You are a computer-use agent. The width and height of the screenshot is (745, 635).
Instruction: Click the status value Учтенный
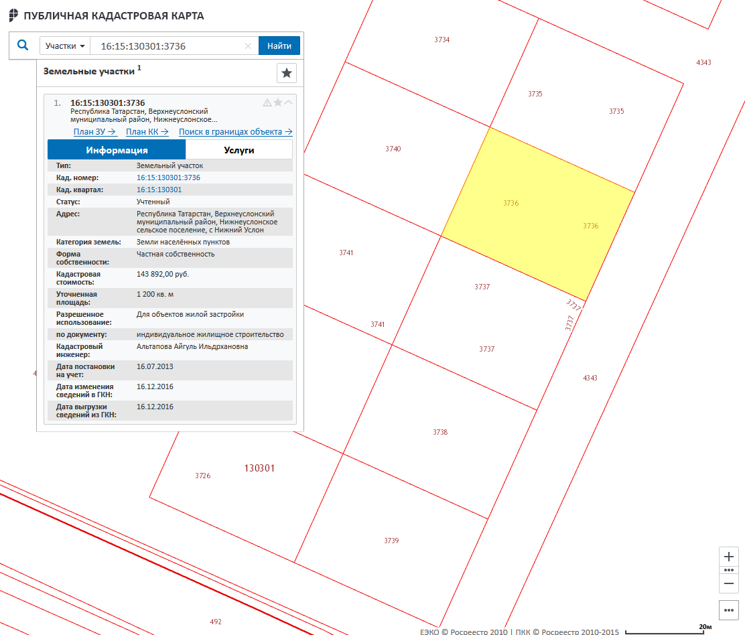click(x=153, y=202)
